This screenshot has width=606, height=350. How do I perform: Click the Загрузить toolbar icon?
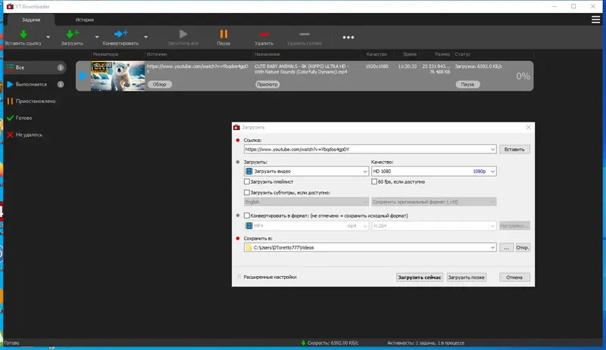[x=72, y=34]
